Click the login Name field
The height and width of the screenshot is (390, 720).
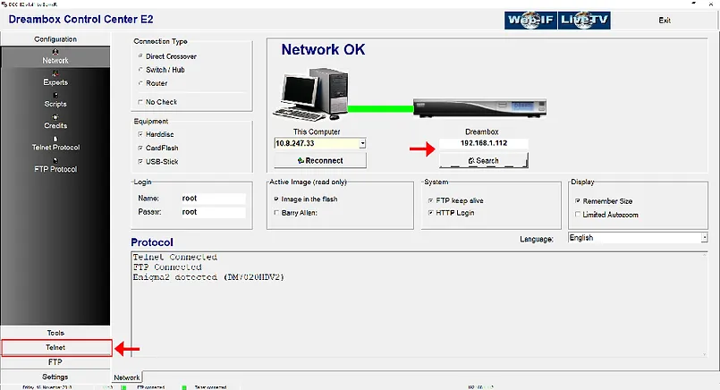click(213, 198)
